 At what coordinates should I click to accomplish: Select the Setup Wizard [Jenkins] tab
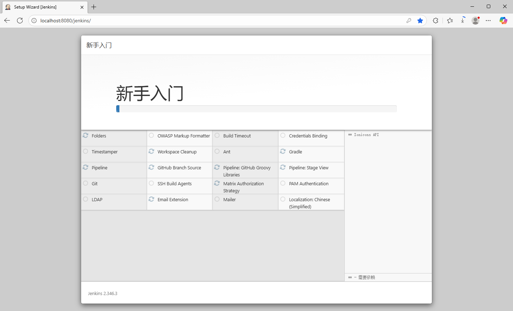click(45, 7)
